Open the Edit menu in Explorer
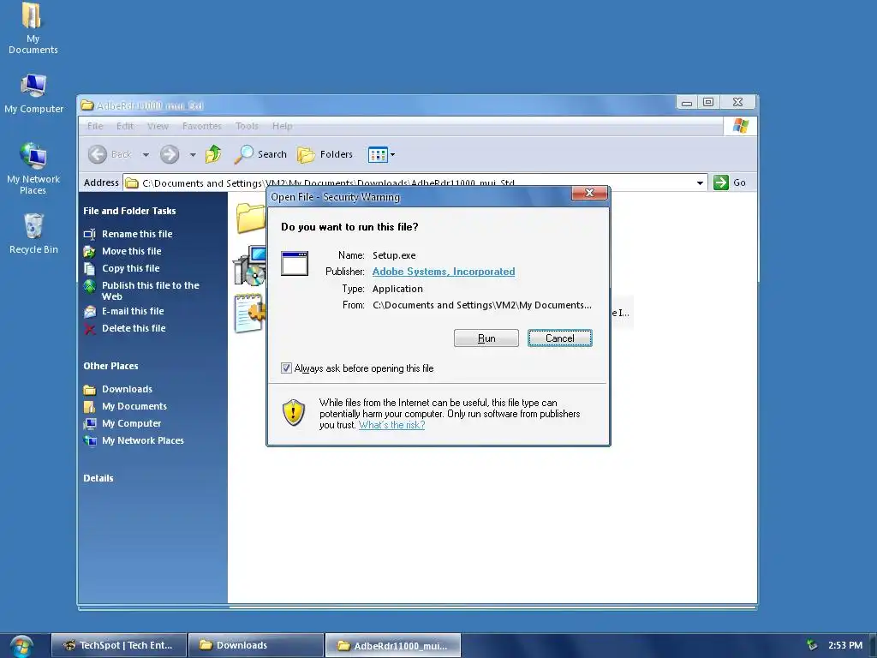Screen dimensions: 877x658 click(x=125, y=126)
